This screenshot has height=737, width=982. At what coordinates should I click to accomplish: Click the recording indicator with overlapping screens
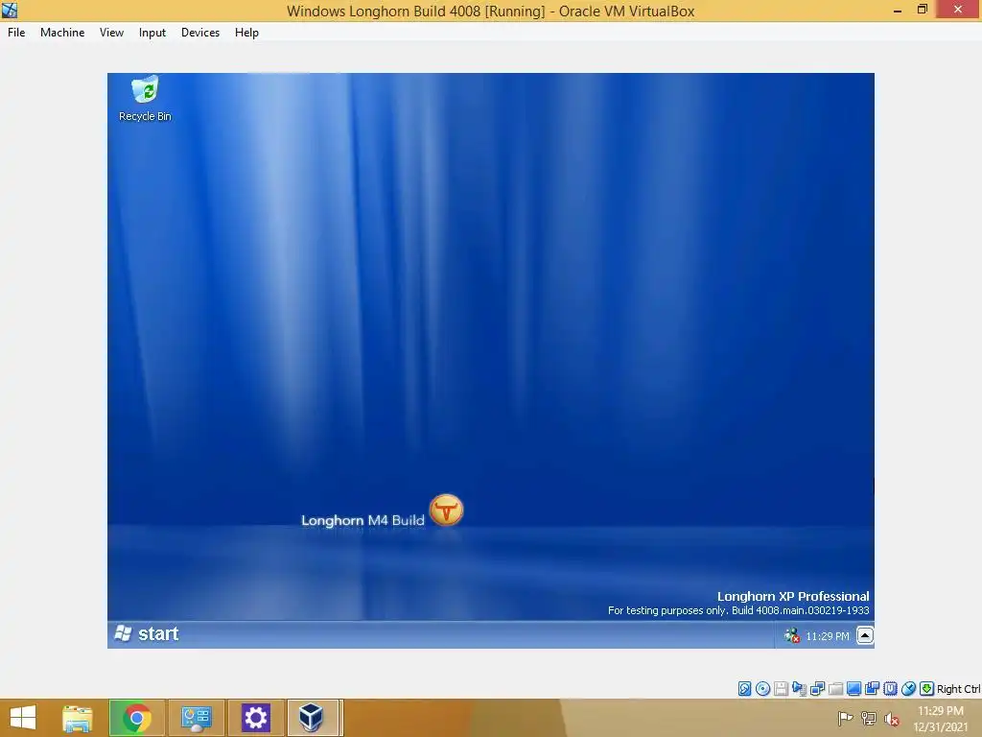[872, 689]
